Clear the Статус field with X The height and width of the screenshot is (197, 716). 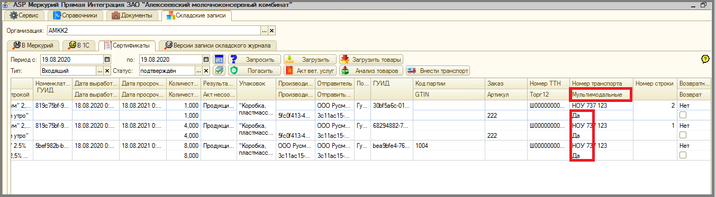[x=206, y=70]
